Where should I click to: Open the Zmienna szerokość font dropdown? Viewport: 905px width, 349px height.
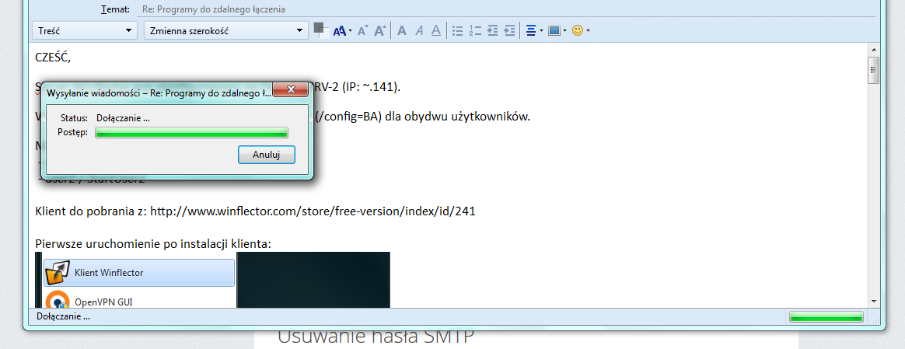point(225,30)
